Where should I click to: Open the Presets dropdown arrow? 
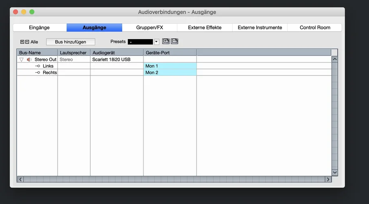pyautogui.click(x=157, y=42)
